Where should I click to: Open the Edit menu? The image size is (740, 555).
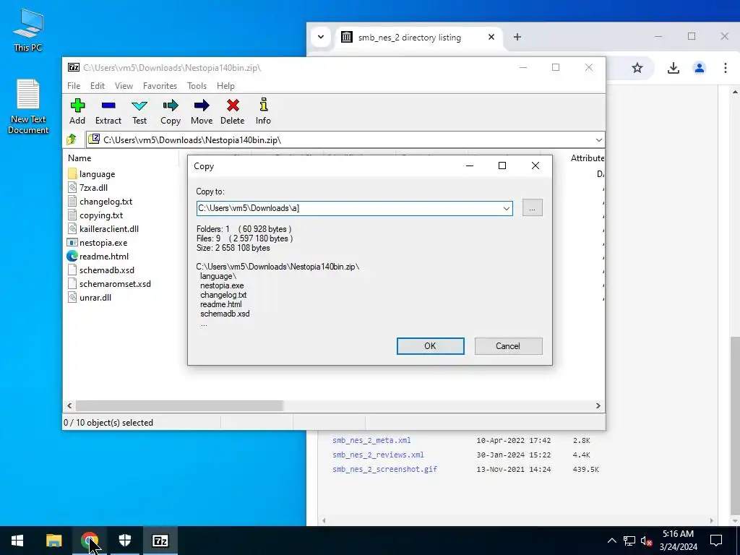tap(98, 85)
